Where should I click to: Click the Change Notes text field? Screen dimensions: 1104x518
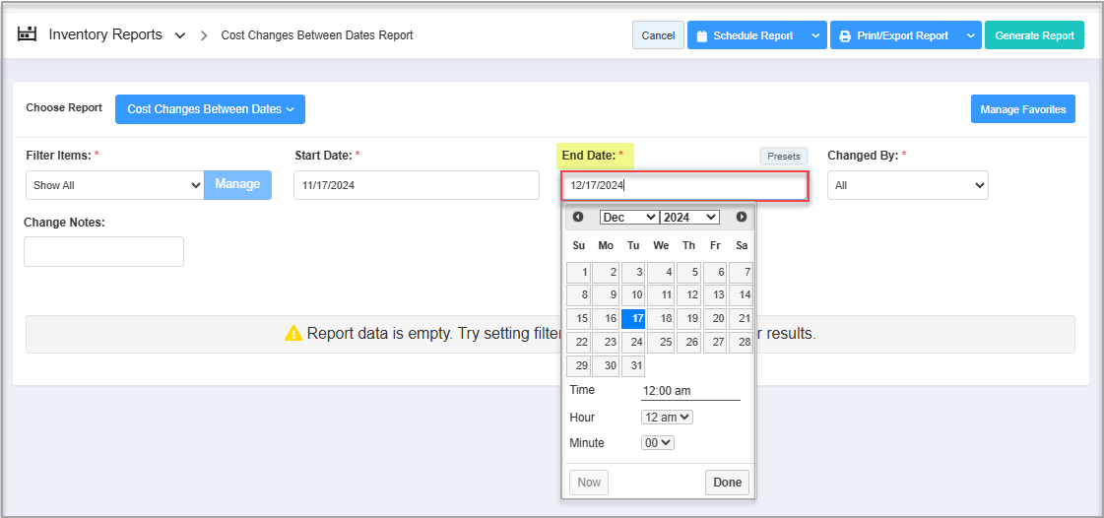pos(103,251)
